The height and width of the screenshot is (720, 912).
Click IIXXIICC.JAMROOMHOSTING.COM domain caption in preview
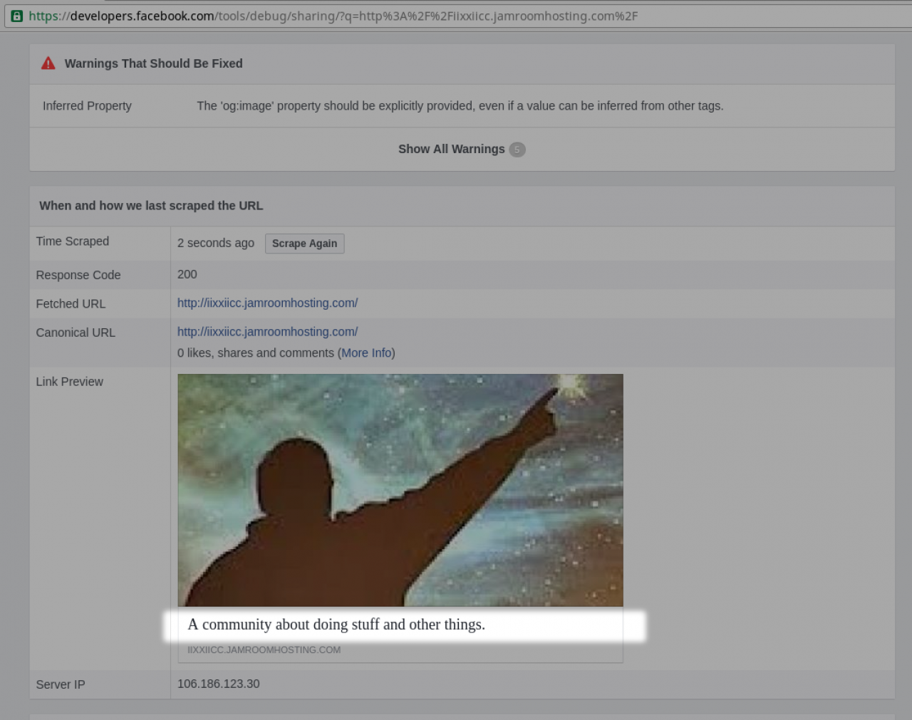point(264,650)
